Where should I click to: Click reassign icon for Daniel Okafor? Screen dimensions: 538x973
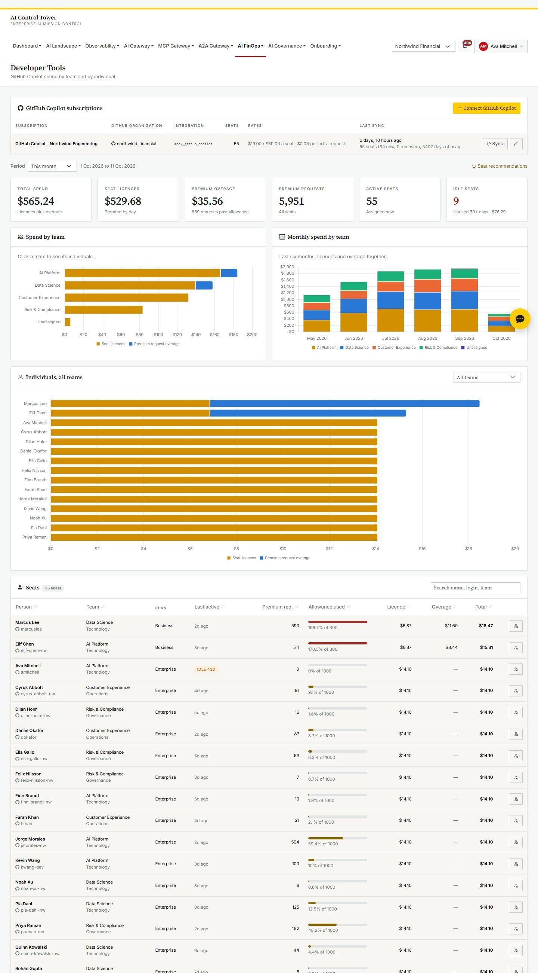515,734
